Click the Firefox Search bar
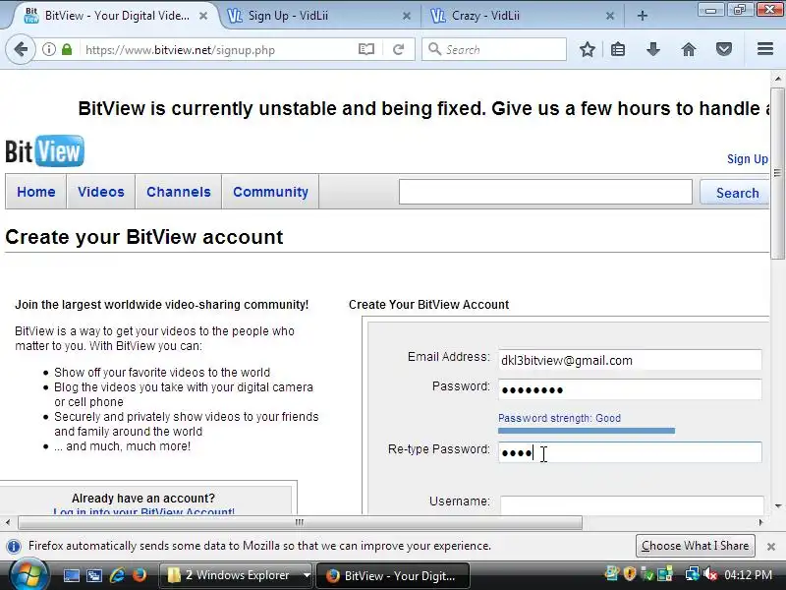The image size is (786, 590). 494,50
